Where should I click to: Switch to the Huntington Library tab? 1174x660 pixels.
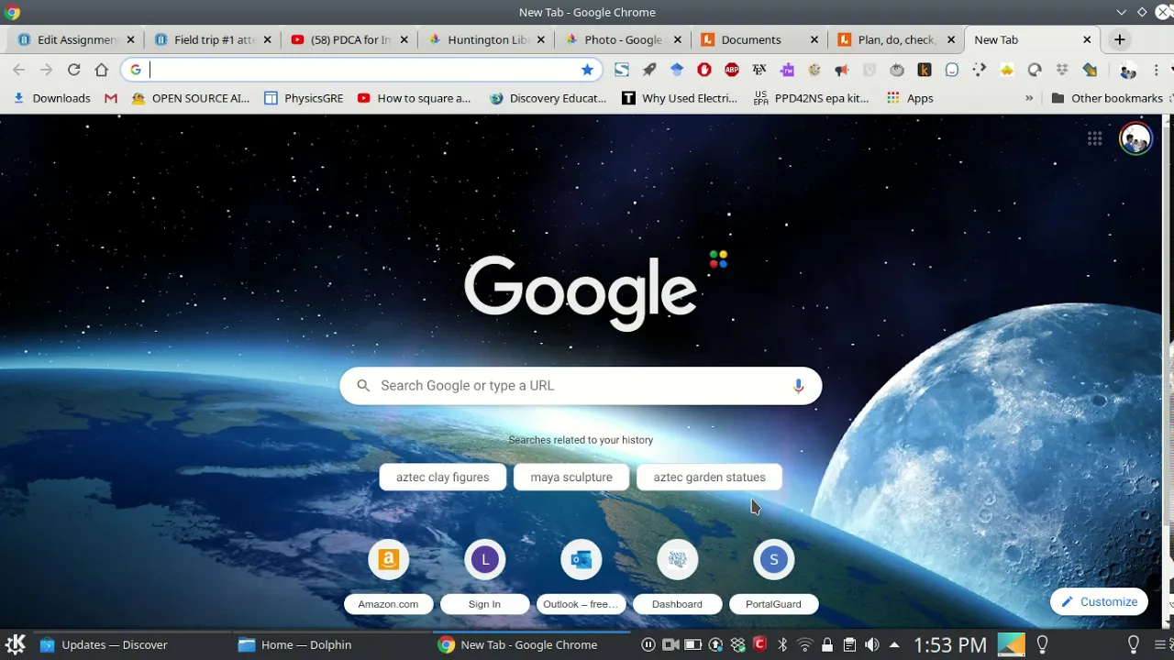487,39
